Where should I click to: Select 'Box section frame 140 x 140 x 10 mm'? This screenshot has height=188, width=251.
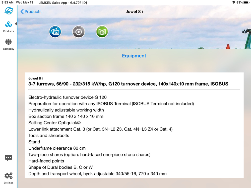[66, 116]
